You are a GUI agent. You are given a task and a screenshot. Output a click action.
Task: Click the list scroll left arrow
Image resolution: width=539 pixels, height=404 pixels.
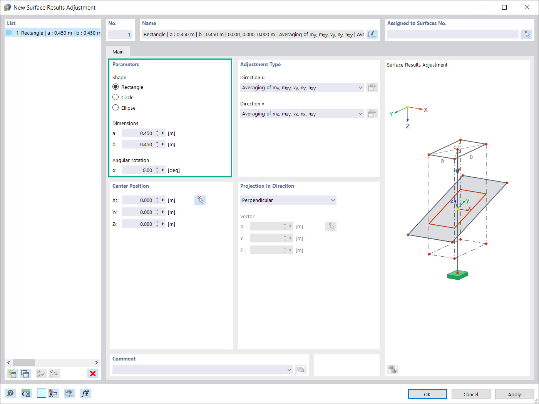[x=9, y=362]
